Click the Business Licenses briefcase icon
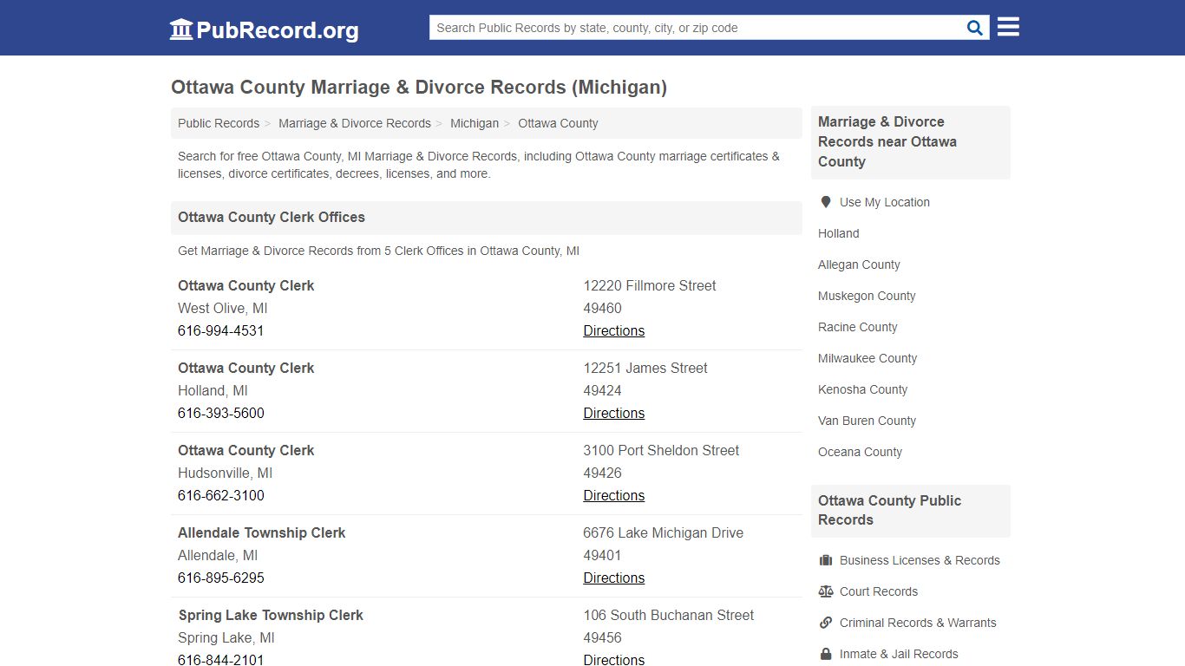The height and width of the screenshot is (666, 1185). 826,560
